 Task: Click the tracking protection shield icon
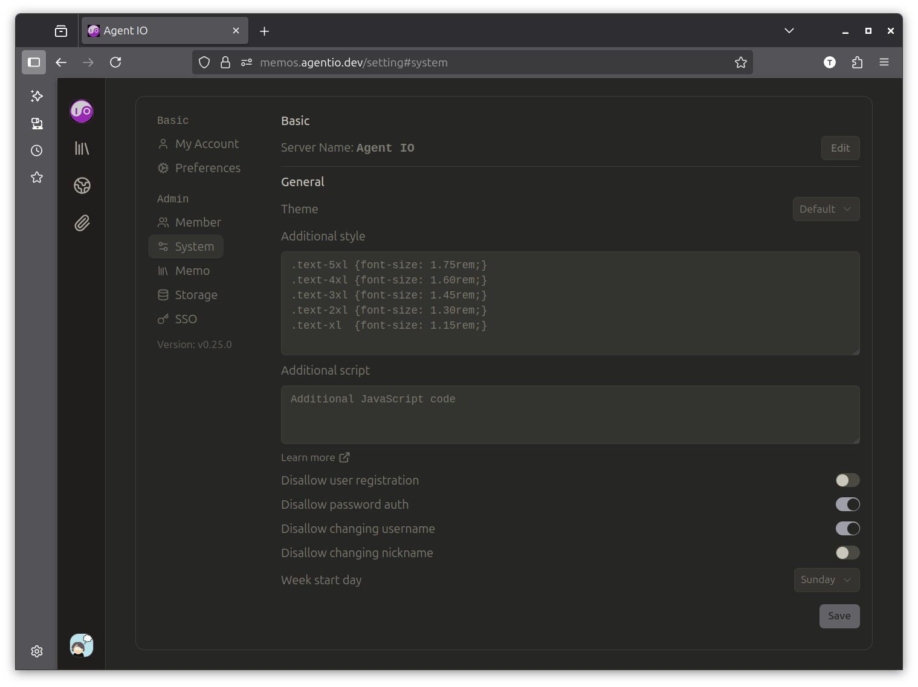click(x=204, y=62)
